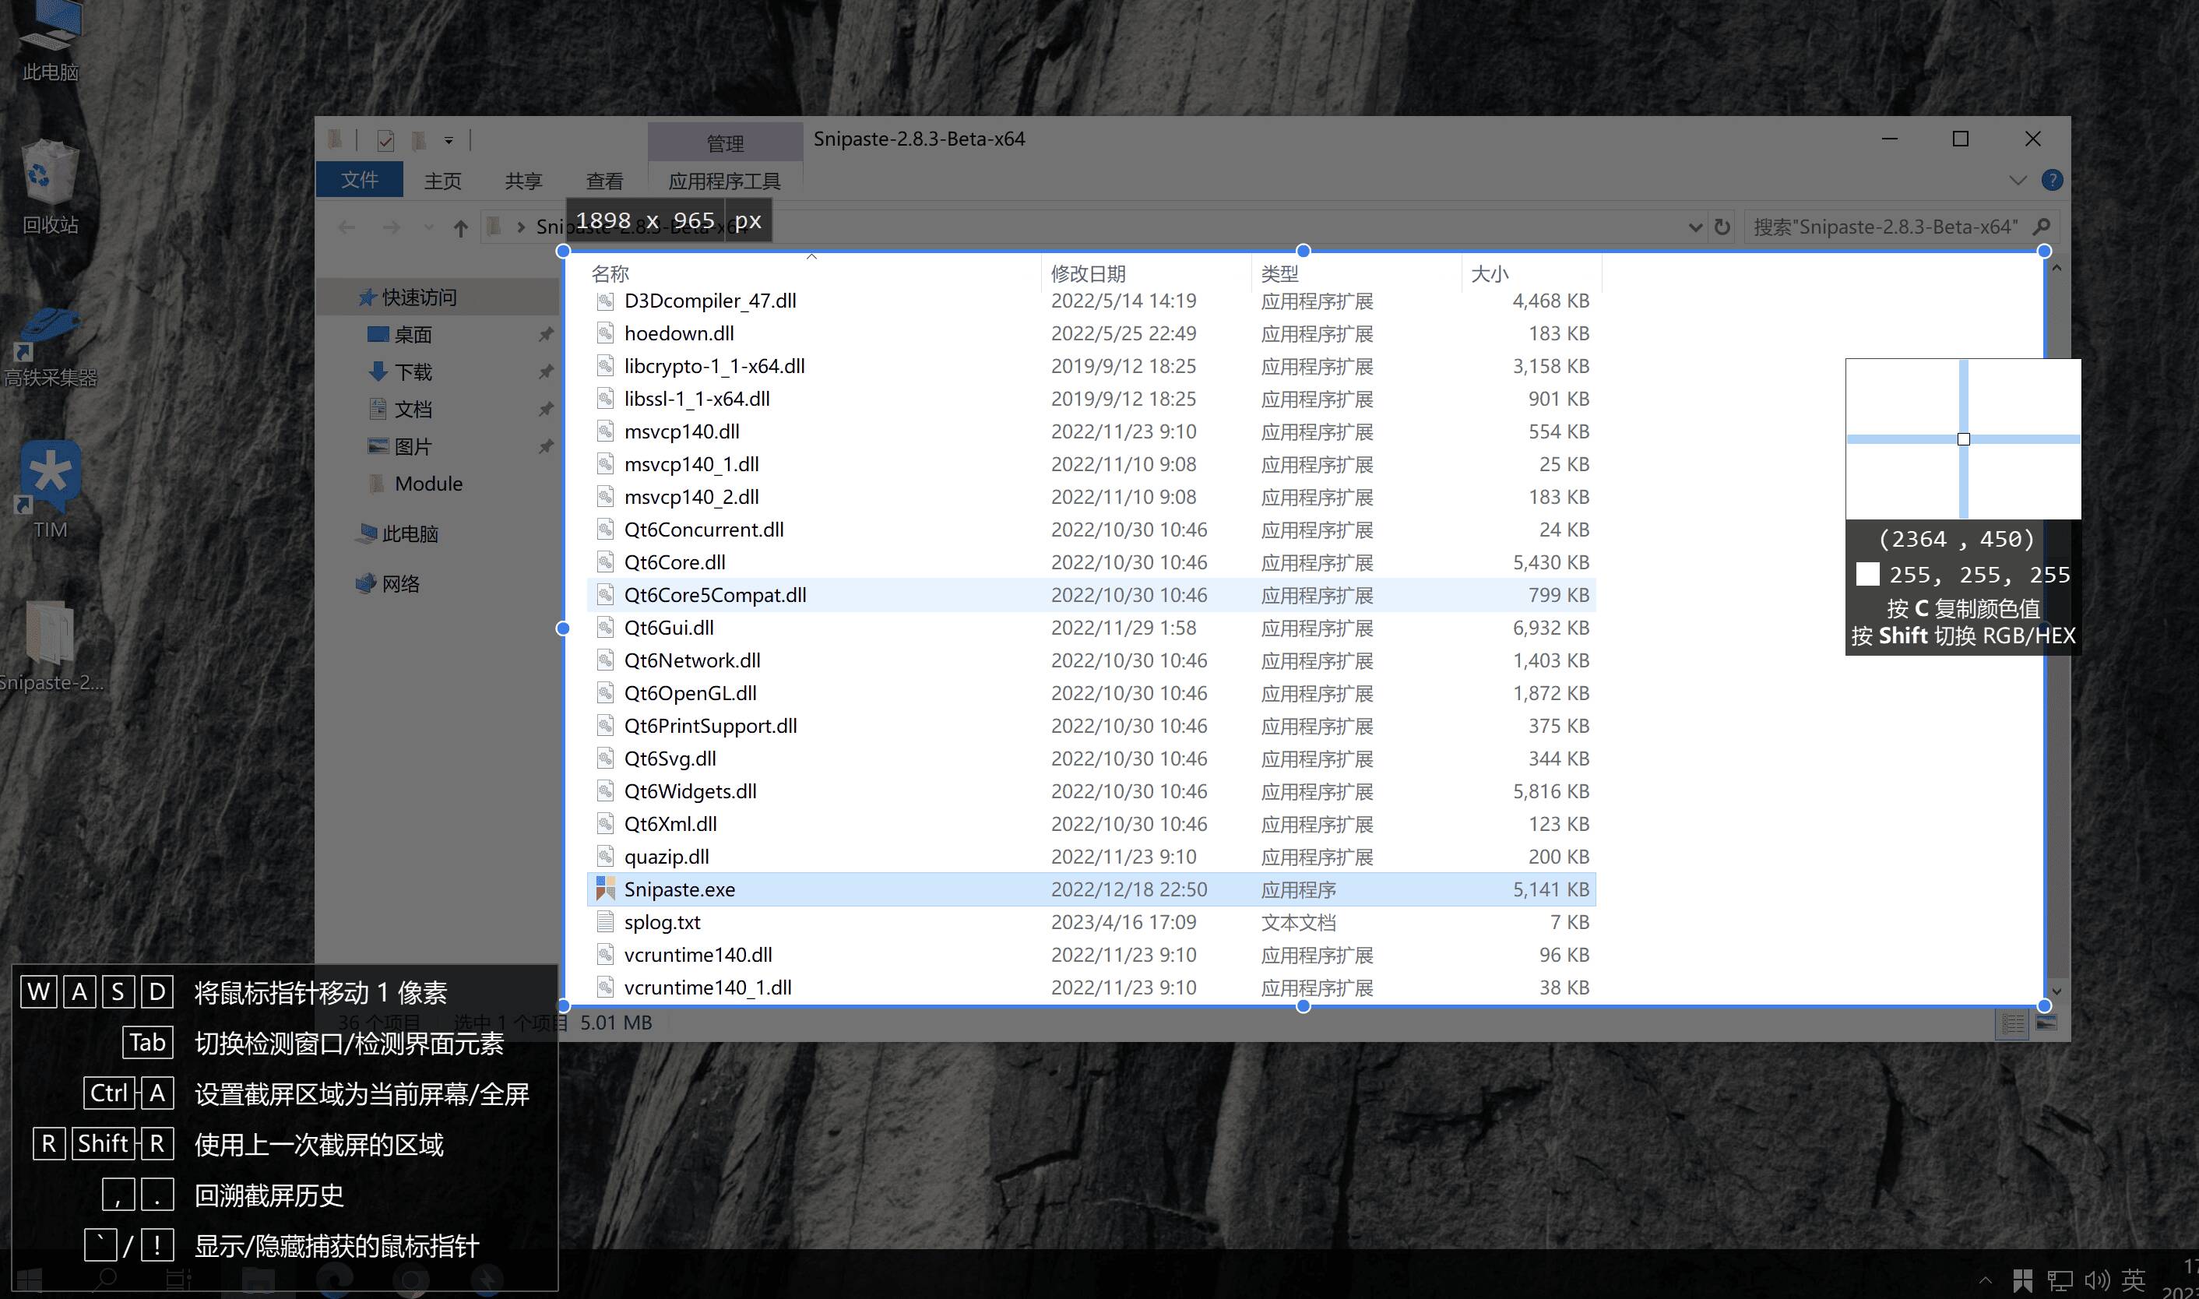This screenshot has height=1299, width=2199.
Task: Open the 查看 ribbon tab
Action: click(x=603, y=181)
